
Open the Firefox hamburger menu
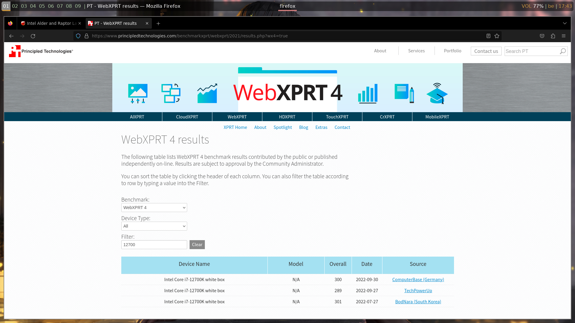(564, 36)
